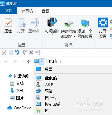Open 文档 in the navigation pane

coord(20,83)
